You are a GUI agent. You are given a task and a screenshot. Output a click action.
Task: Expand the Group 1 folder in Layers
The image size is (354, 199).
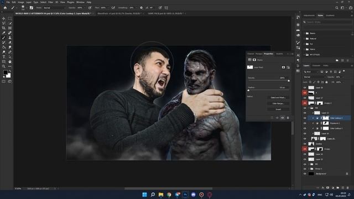[x=309, y=169]
